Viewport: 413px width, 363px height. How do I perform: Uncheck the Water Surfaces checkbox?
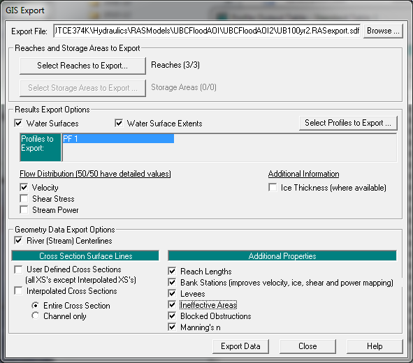(x=18, y=123)
